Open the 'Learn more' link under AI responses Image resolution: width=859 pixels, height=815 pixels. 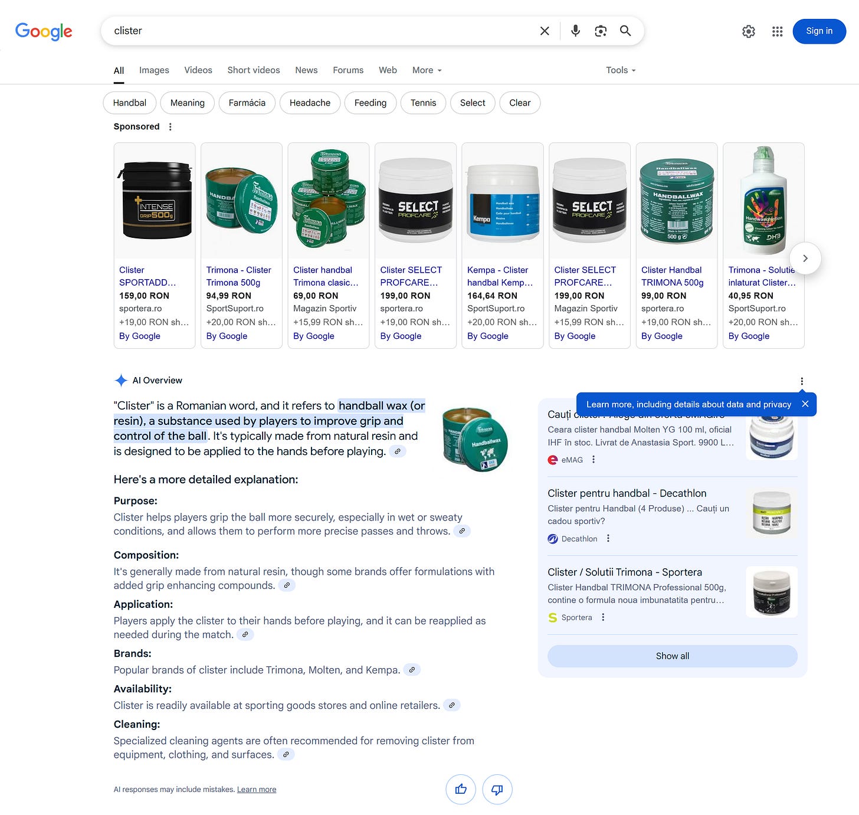pos(257,790)
